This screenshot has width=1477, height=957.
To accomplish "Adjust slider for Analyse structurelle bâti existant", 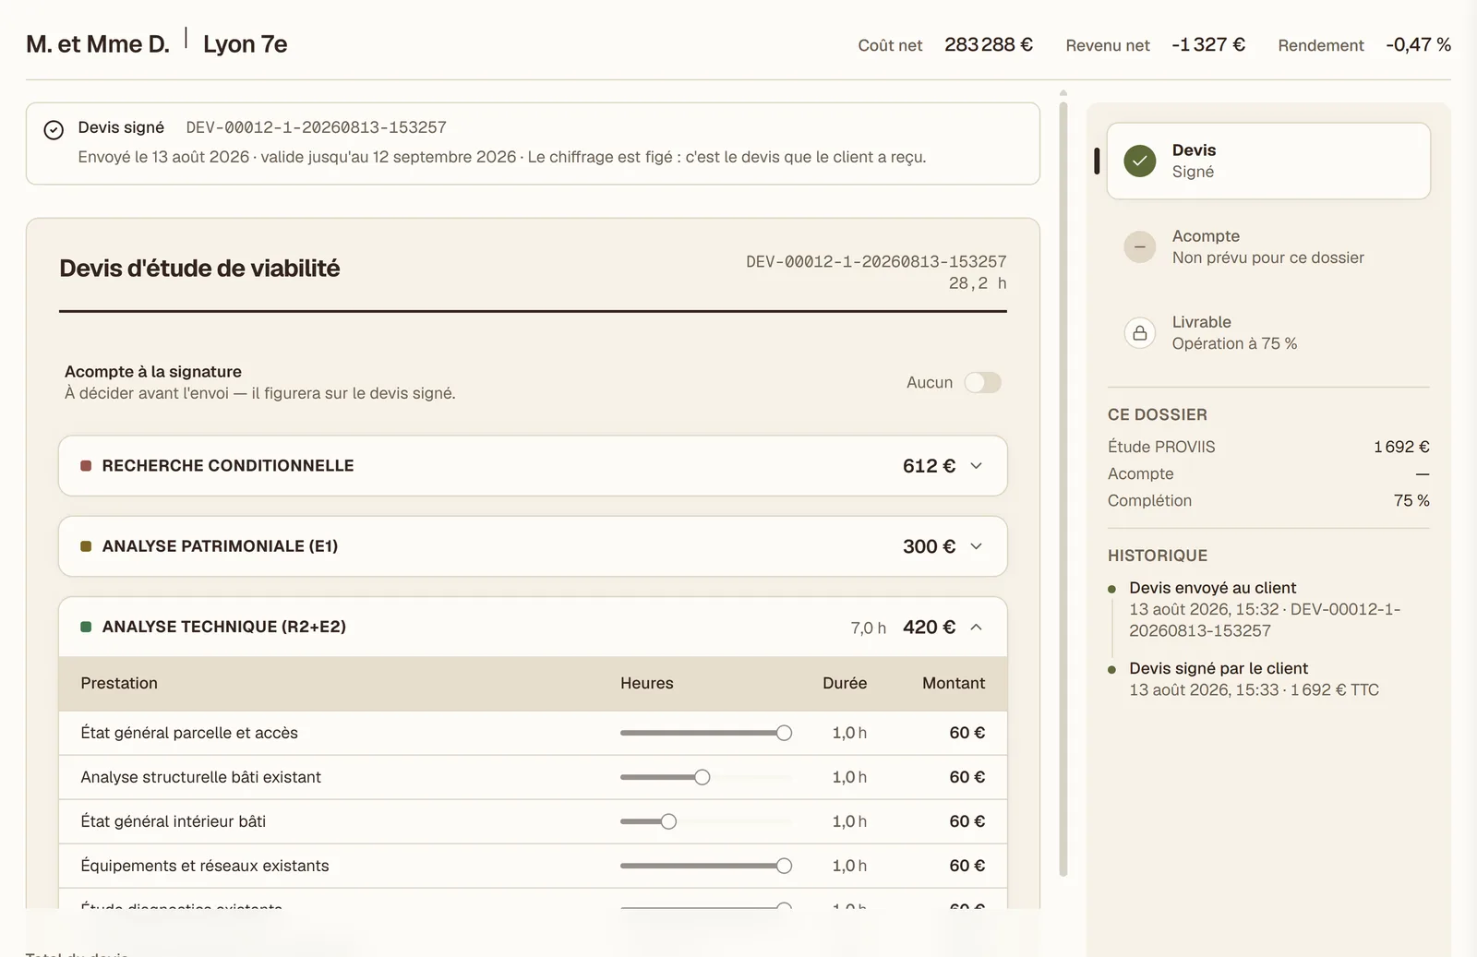I will point(705,777).
